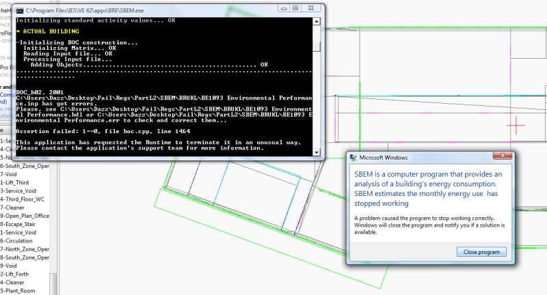Click the console scrollbar down arrow
547x295 pixels.
[x=317, y=152]
